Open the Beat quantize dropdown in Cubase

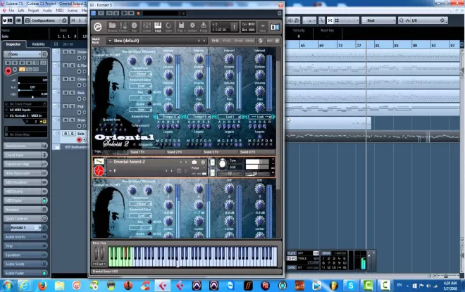pos(379,20)
